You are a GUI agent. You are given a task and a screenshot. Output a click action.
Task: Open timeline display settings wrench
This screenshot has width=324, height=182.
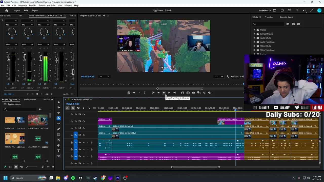(x=89, y=108)
